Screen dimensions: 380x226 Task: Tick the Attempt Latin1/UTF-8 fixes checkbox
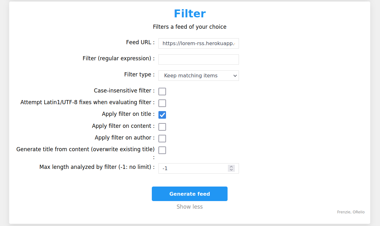pyautogui.click(x=162, y=103)
